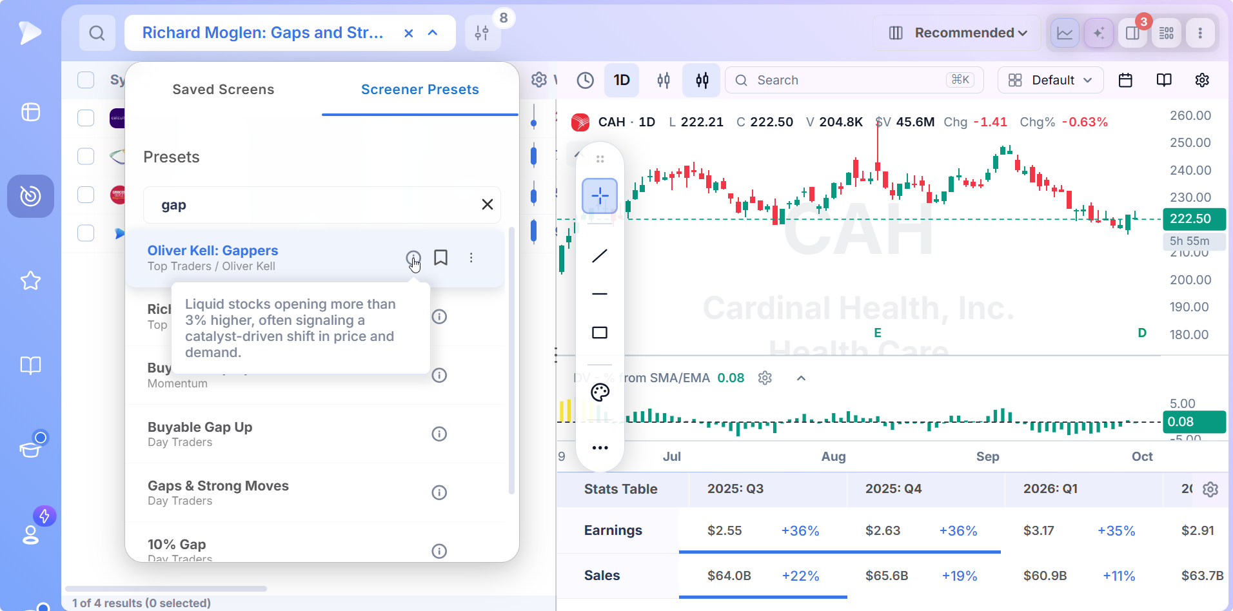Click the chart symbol Search field
Viewport: 1233px width, 611px height.
[x=854, y=80]
